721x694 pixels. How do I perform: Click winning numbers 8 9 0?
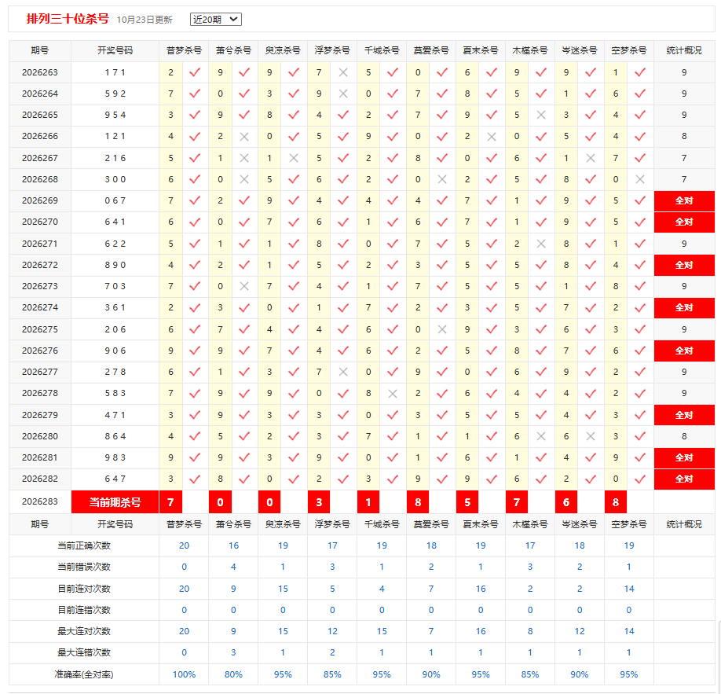(x=115, y=265)
